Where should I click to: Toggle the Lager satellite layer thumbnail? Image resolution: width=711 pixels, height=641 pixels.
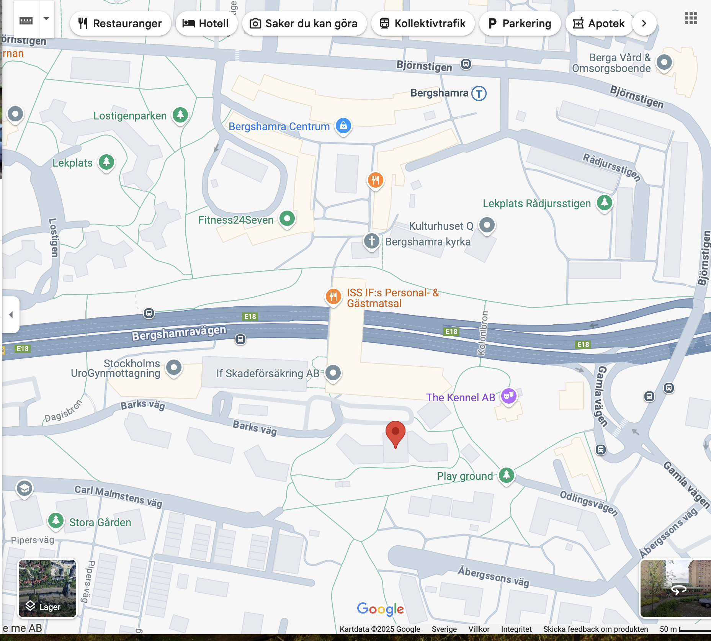click(47, 589)
